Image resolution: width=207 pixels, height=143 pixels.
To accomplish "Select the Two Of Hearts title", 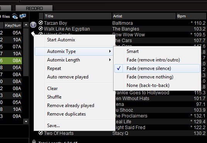I will coord(59,133).
